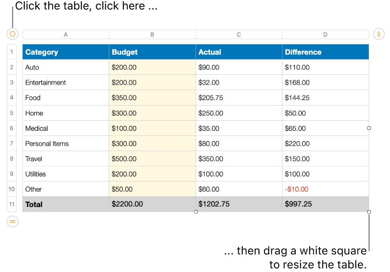Select column D by its header letter
This screenshot has width=390, height=272.
coord(325,35)
